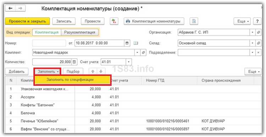Go forward with the right arrow button
The height and width of the screenshot is (137, 266).
pos(21,8)
